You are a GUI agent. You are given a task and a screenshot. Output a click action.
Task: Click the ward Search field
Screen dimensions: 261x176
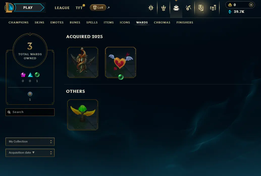click(x=30, y=112)
